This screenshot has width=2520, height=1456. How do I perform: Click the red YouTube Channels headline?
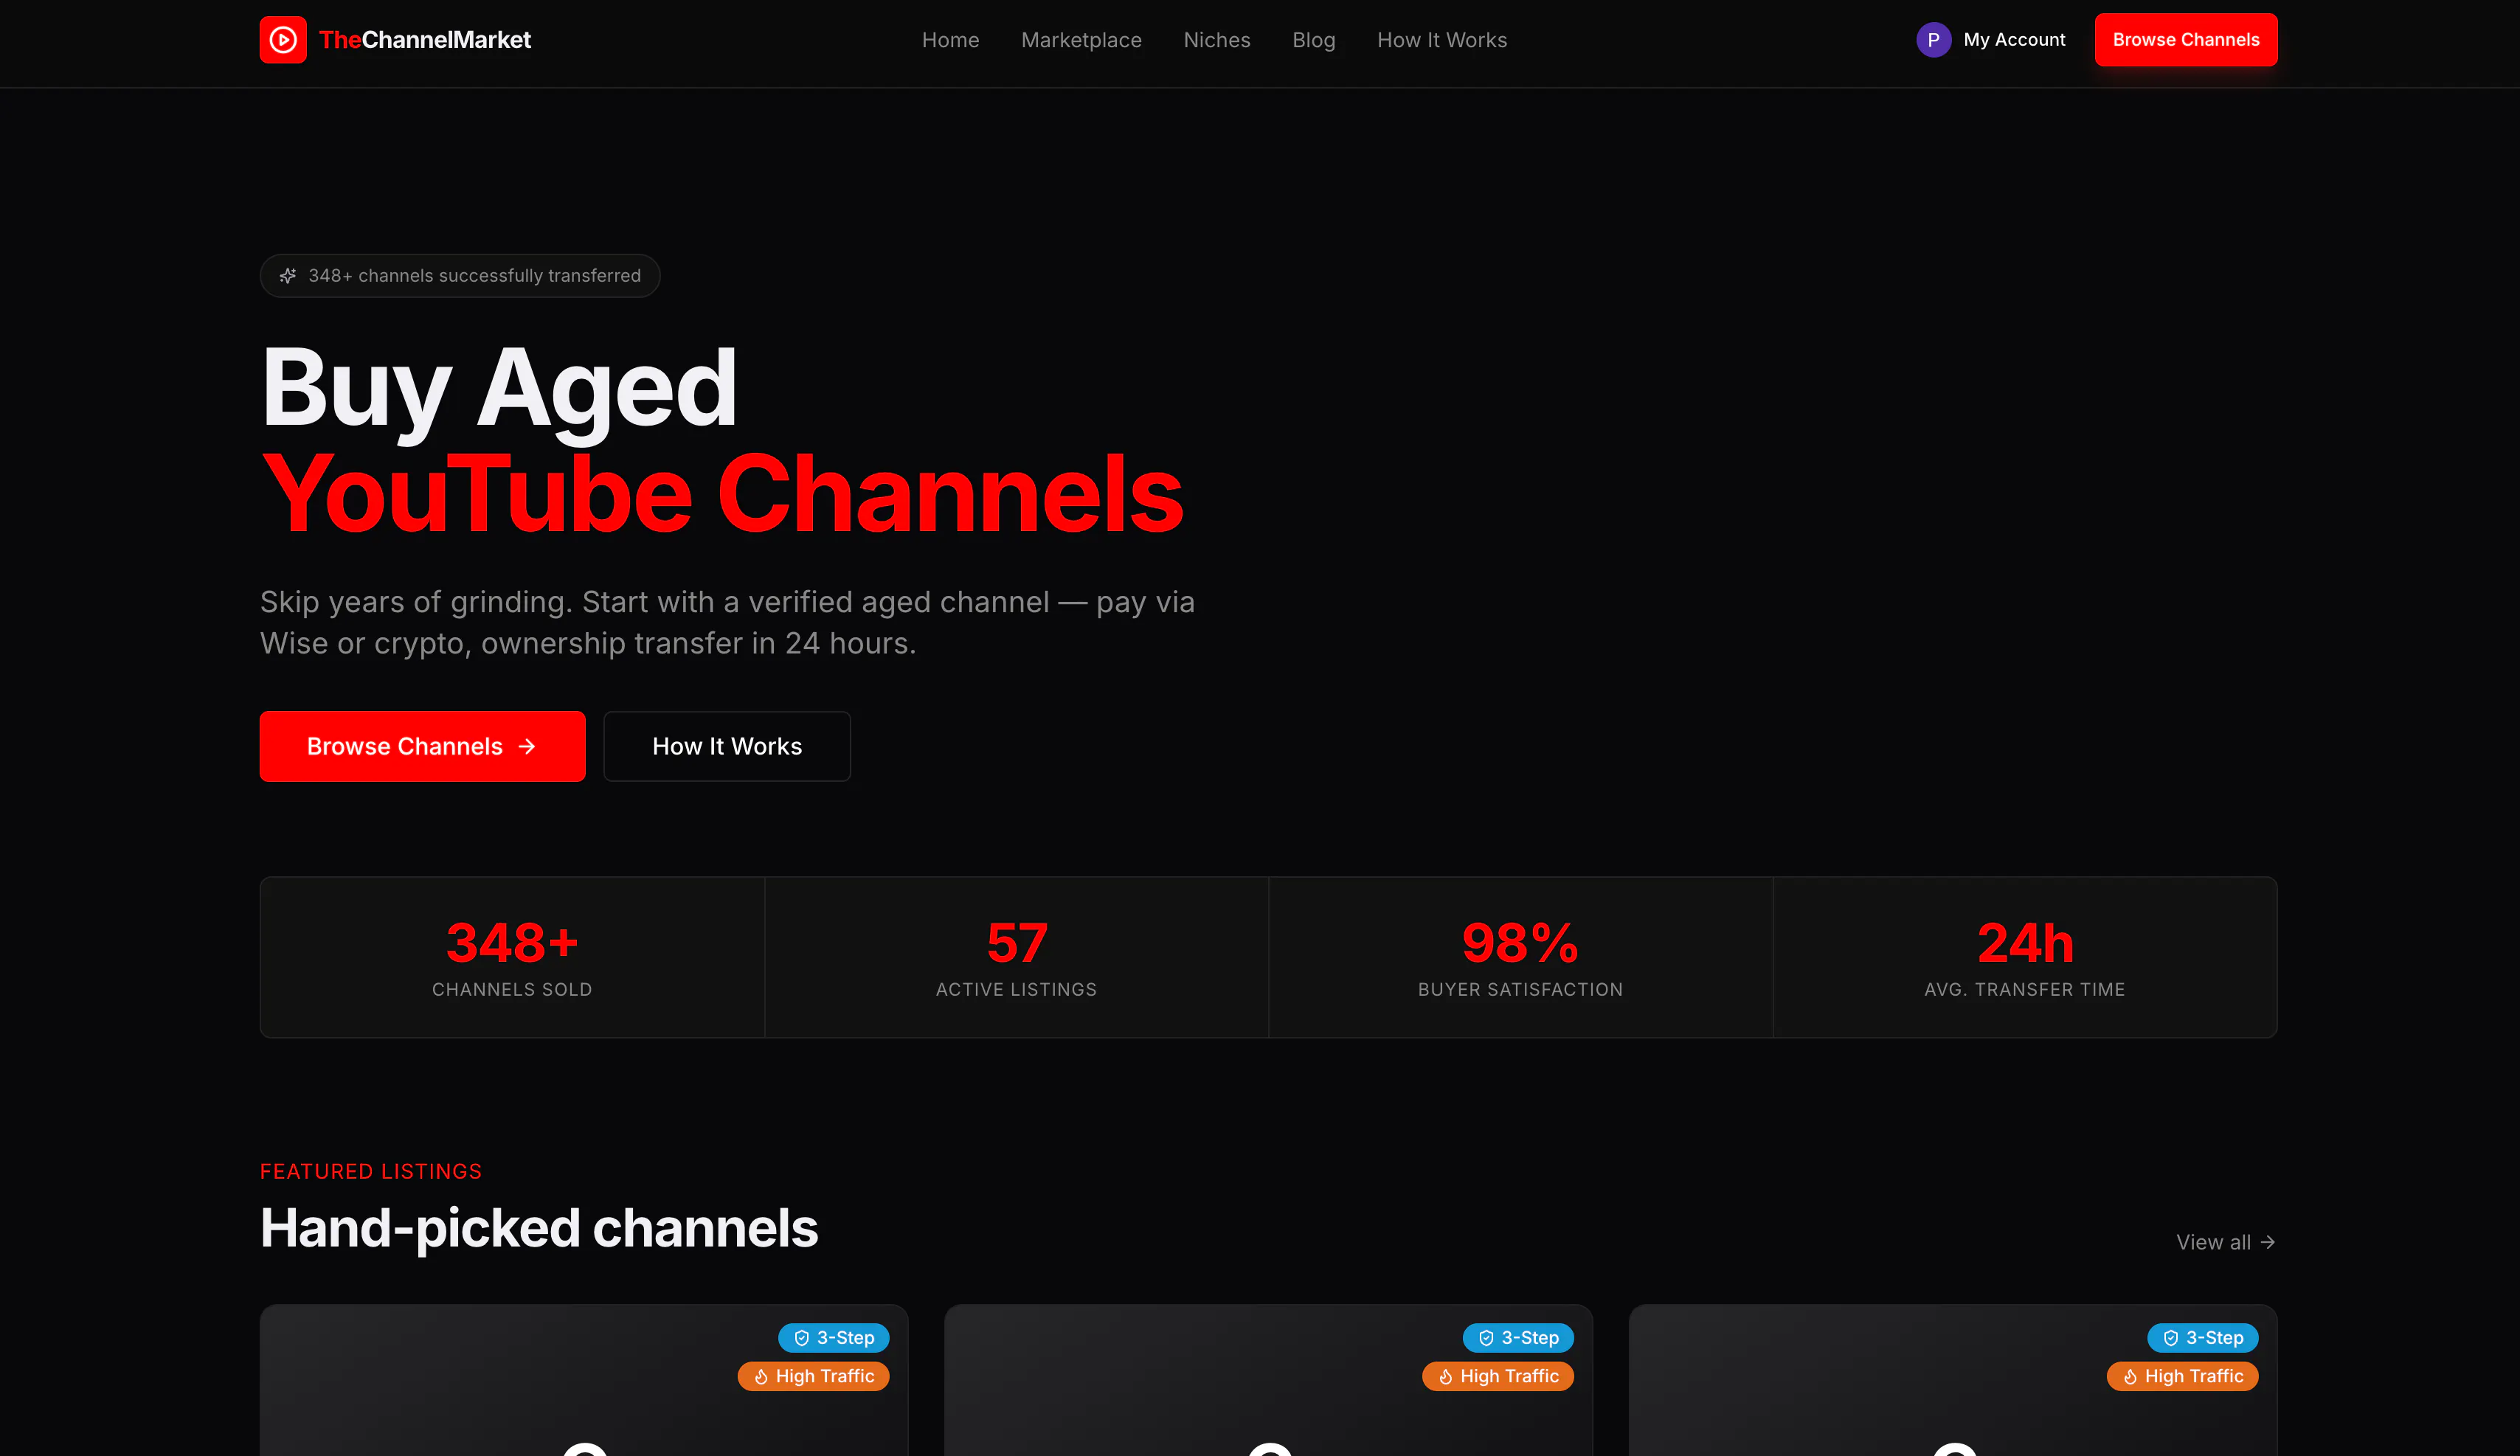tap(722, 494)
